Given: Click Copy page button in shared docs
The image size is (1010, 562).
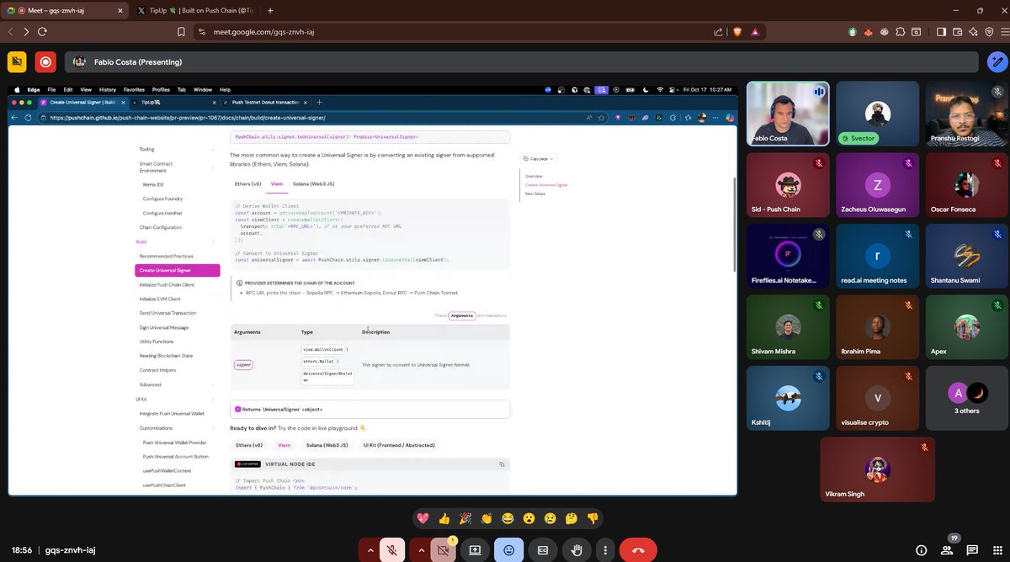Looking at the screenshot, I should [537, 158].
